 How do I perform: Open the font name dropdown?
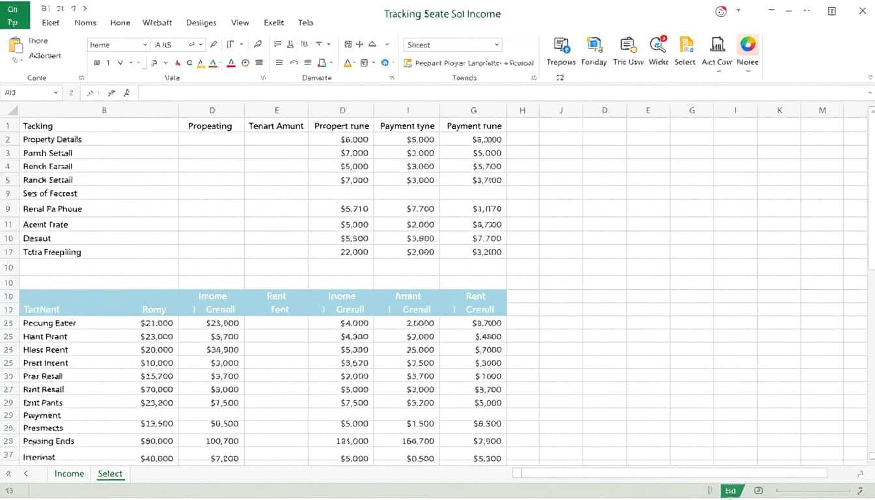click(x=145, y=45)
